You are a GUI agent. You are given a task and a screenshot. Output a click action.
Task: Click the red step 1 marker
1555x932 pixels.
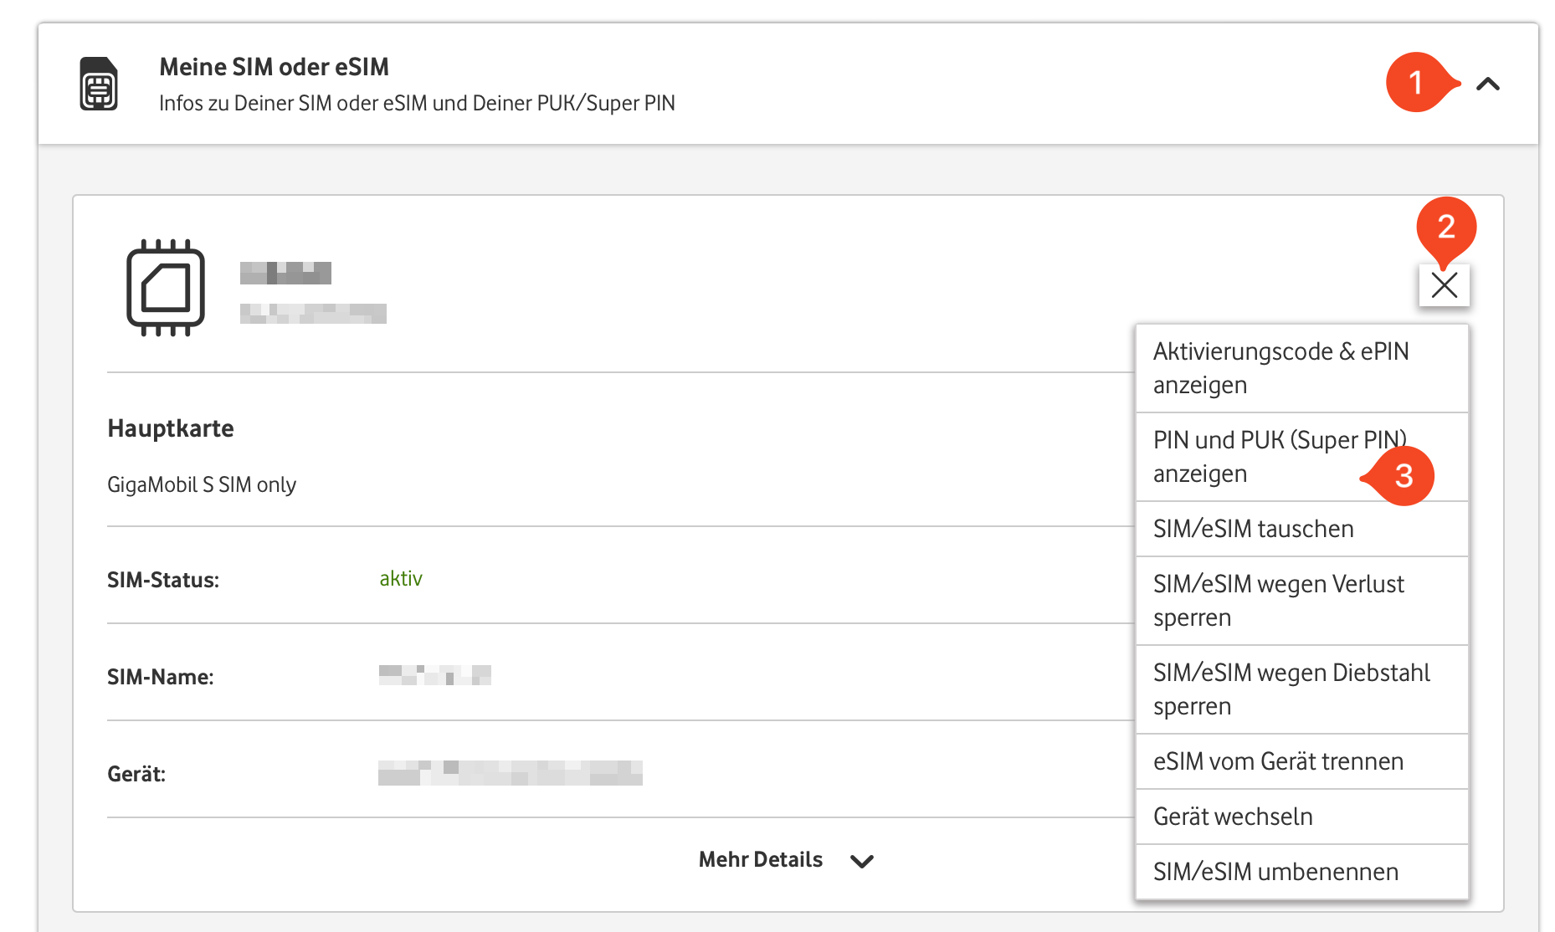(x=1417, y=82)
